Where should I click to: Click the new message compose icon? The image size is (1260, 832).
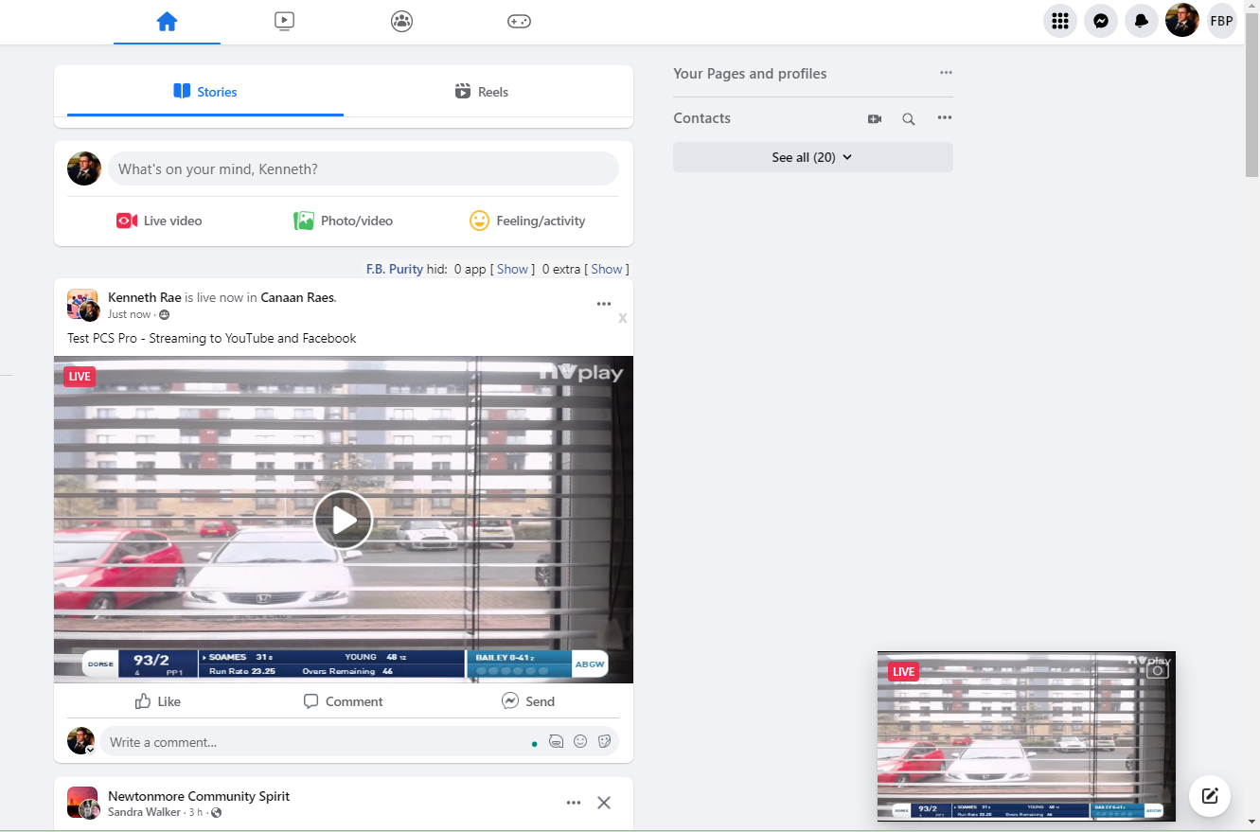tap(1209, 795)
